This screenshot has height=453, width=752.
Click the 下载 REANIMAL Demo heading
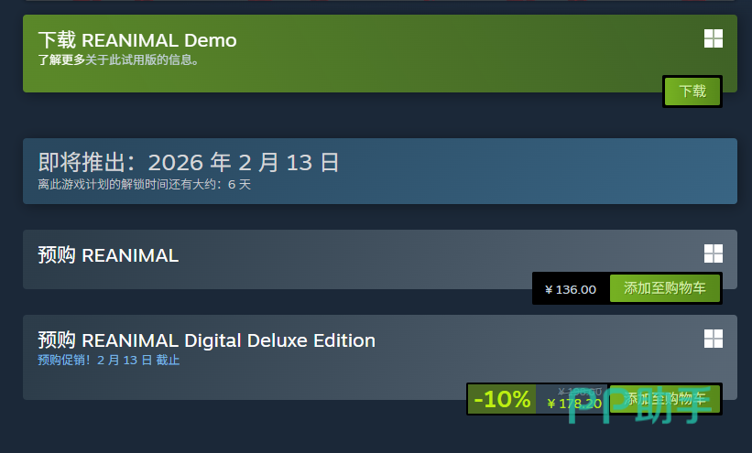pos(137,40)
